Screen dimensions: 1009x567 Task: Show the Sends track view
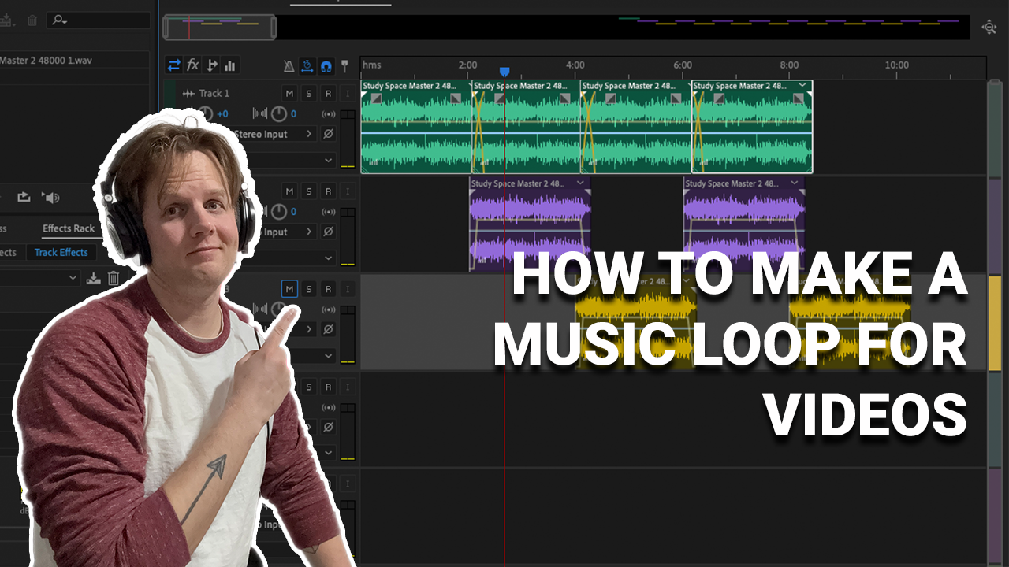coord(211,65)
